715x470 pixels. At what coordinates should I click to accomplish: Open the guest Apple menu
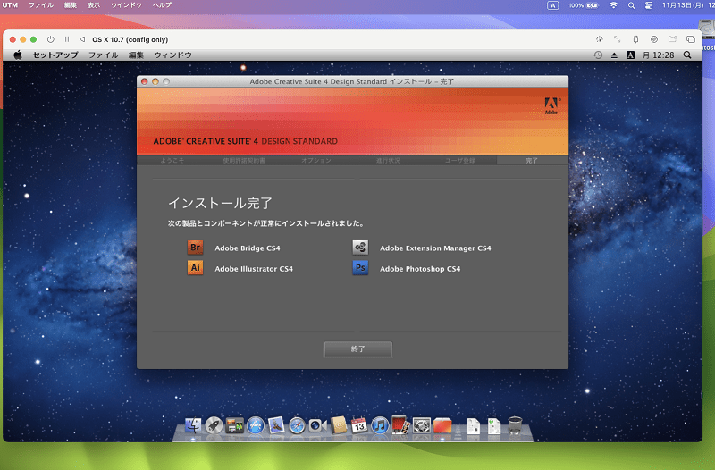(18, 55)
